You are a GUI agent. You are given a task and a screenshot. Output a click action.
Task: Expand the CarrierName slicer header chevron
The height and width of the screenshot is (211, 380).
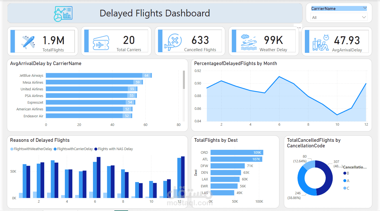[365, 8]
